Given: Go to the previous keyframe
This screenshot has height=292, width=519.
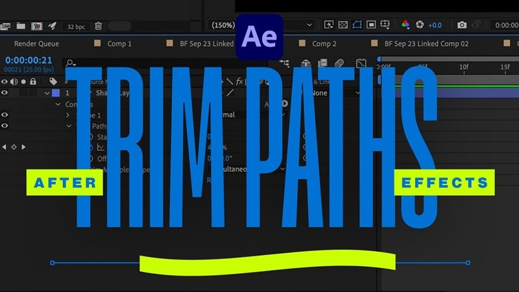Looking at the screenshot, I should [4, 147].
